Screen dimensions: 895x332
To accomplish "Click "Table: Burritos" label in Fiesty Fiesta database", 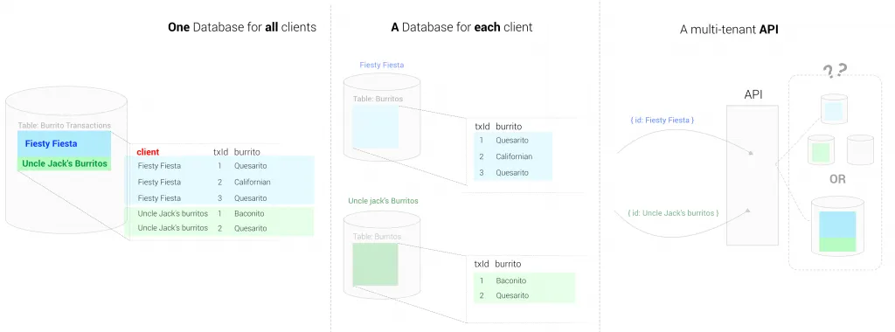I will (378, 99).
